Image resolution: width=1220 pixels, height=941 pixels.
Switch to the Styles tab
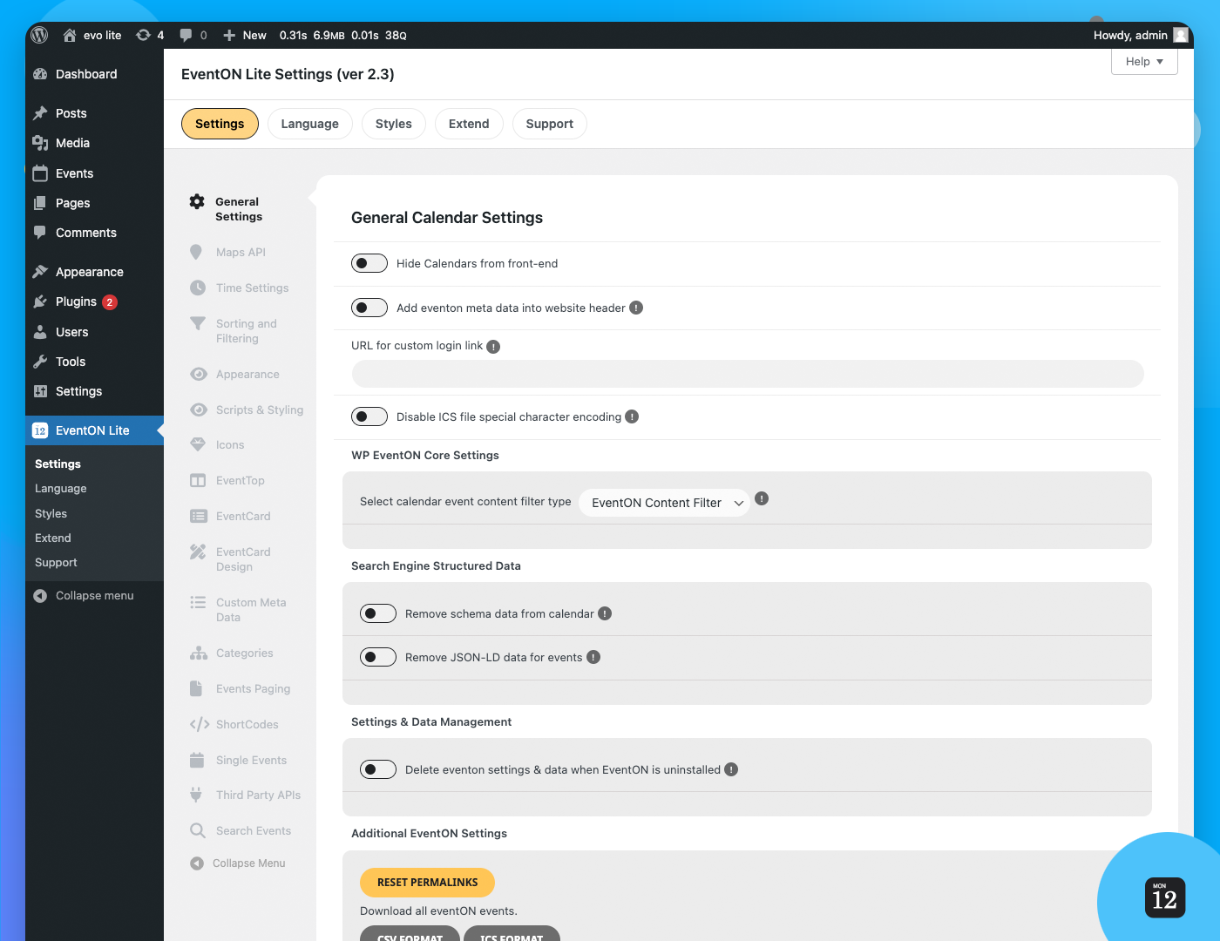394,124
